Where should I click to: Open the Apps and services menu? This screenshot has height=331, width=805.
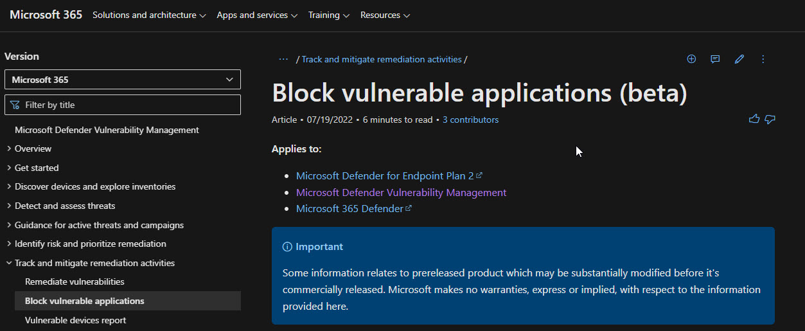tap(257, 15)
